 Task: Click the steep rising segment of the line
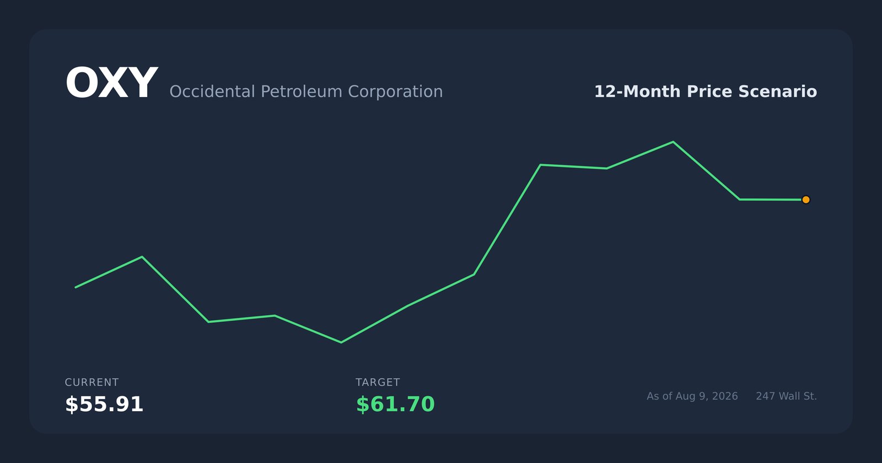click(x=507, y=220)
